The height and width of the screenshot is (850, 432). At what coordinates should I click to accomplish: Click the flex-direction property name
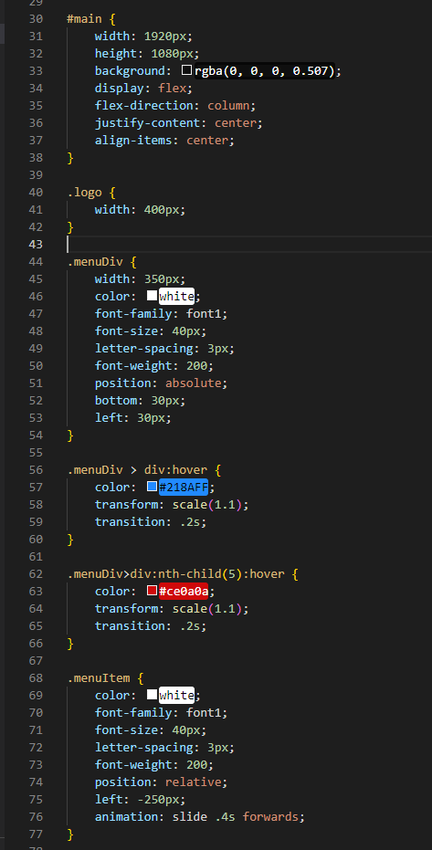click(144, 106)
